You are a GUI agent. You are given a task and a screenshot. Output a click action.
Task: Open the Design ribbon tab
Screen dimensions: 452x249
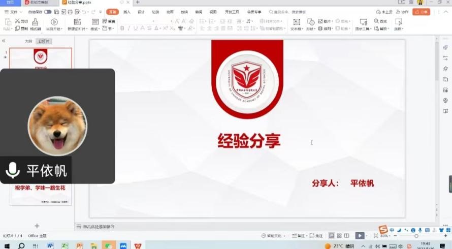141,12
